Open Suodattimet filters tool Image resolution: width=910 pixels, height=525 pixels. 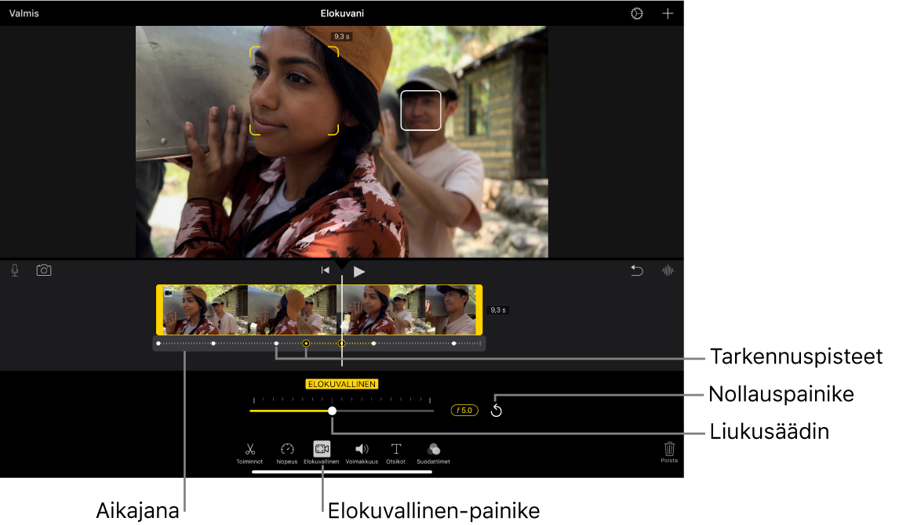[434, 453]
